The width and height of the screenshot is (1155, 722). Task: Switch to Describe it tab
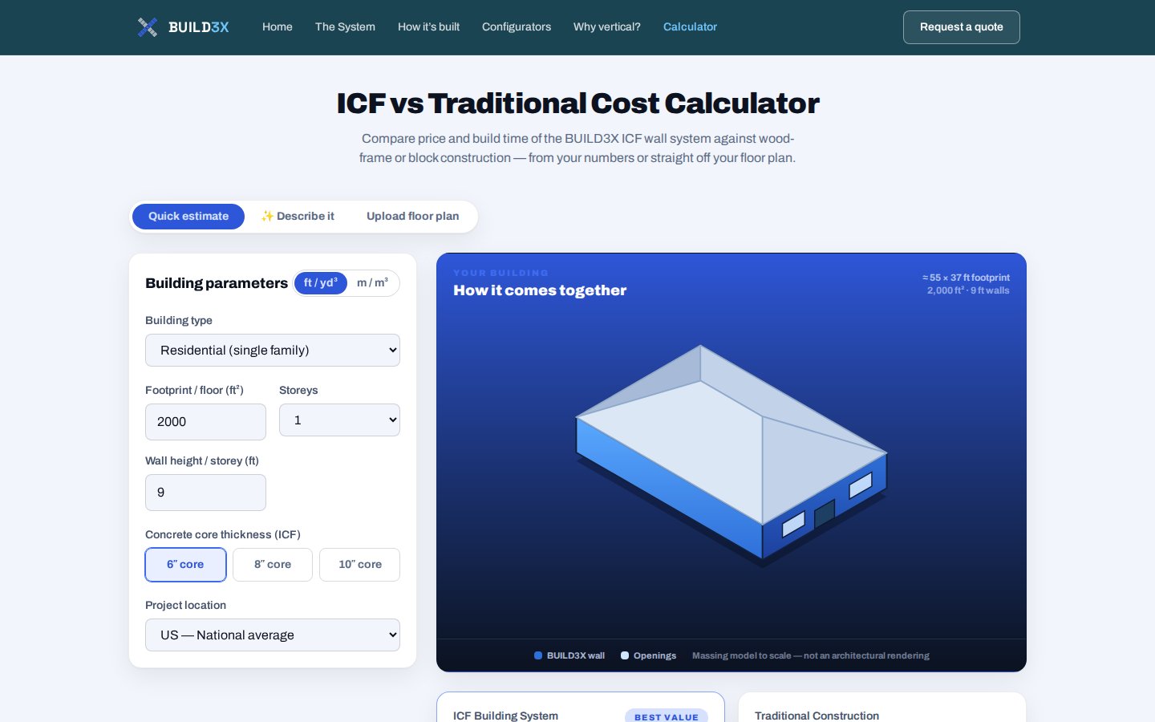298,217
